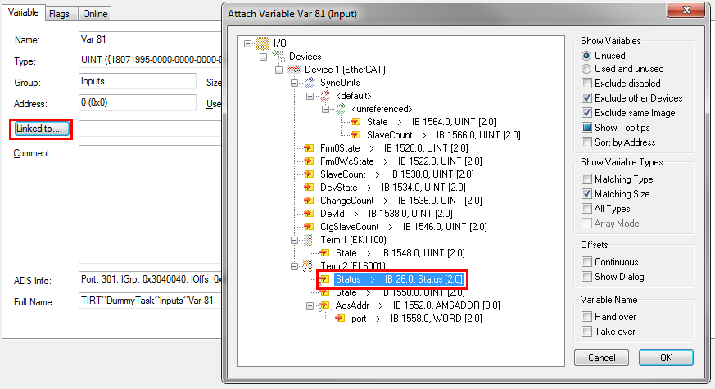This screenshot has height=389, width=715.
Task: Click the Linked to... button
Action: click(42, 129)
